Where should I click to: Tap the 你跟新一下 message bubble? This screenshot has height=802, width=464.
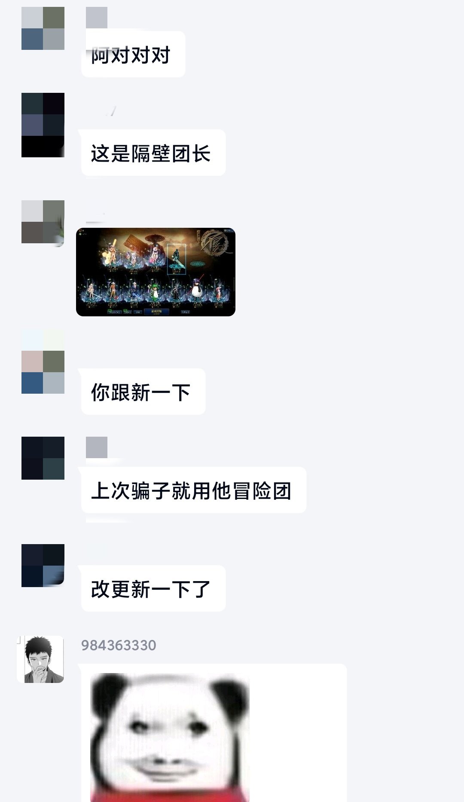click(x=143, y=392)
